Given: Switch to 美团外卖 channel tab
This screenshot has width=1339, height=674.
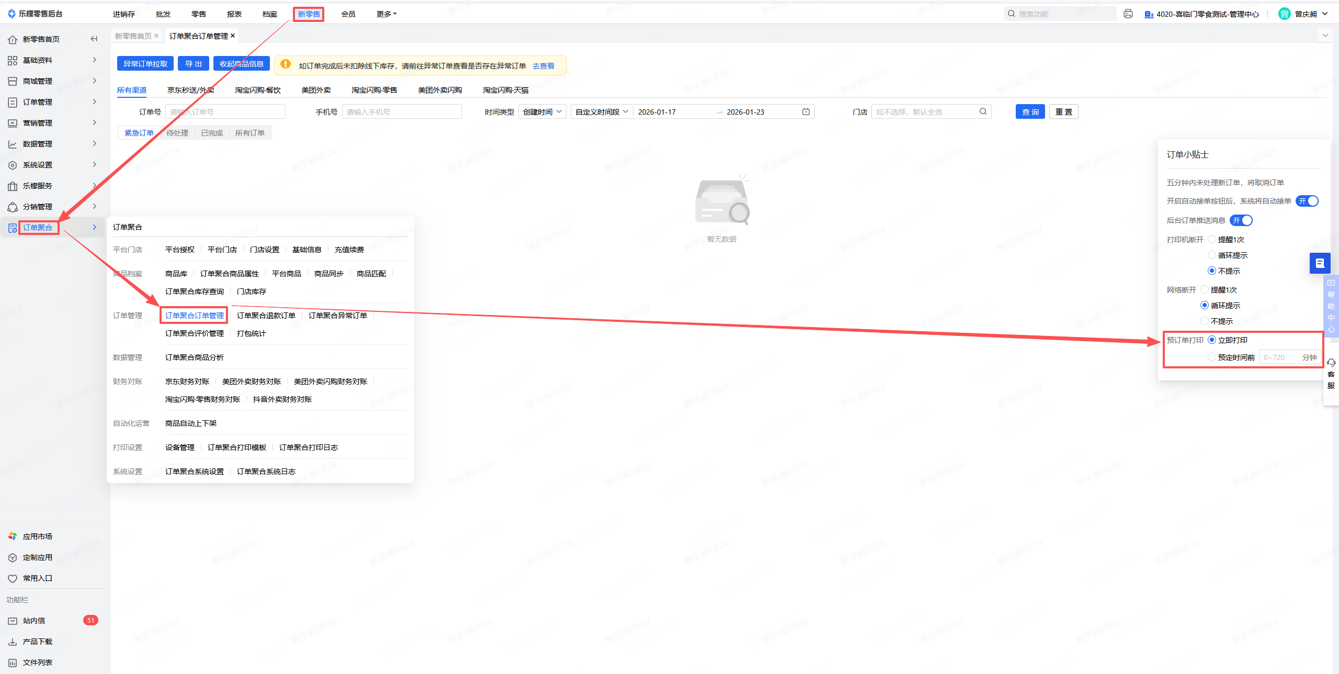Looking at the screenshot, I should click(316, 91).
